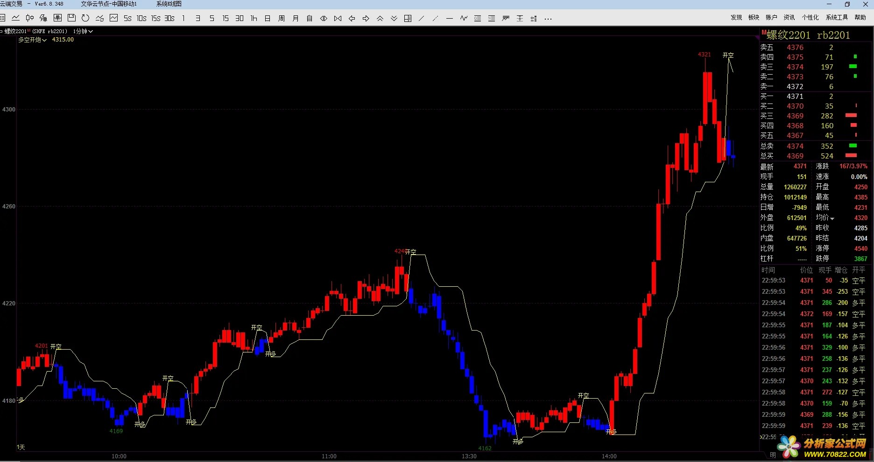The height and width of the screenshot is (462, 874).
Task: Select the 30-minute period button
Action: click(x=240, y=18)
